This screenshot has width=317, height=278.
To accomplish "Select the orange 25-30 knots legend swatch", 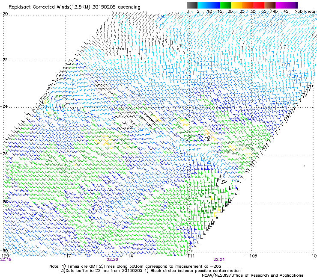I will 248,5.
